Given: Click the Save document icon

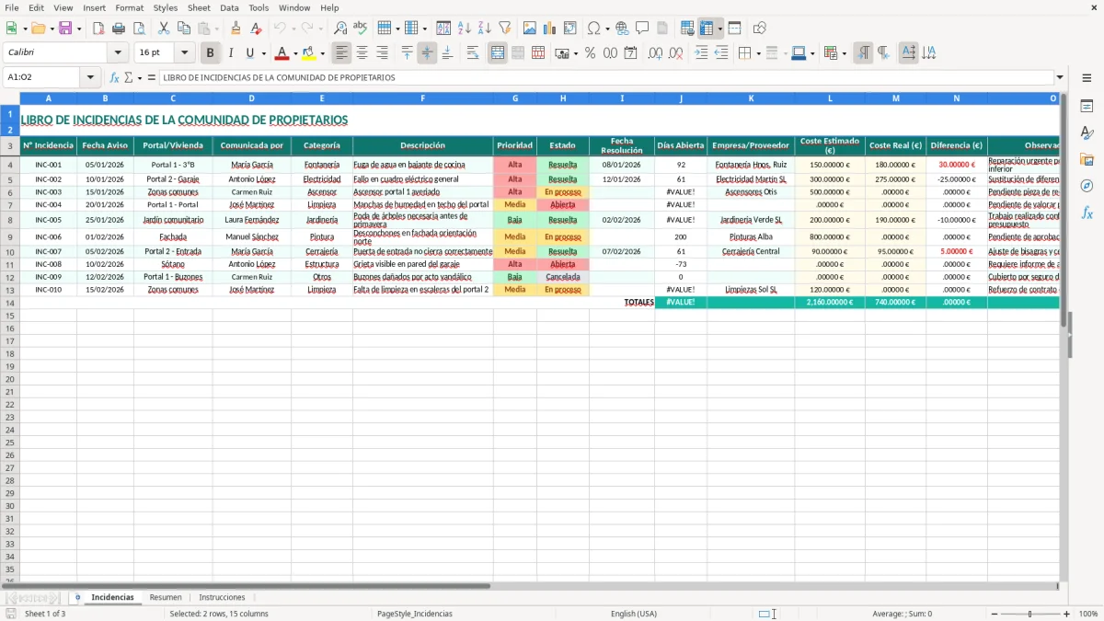Looking at the screenshot, I should (65, 29).
